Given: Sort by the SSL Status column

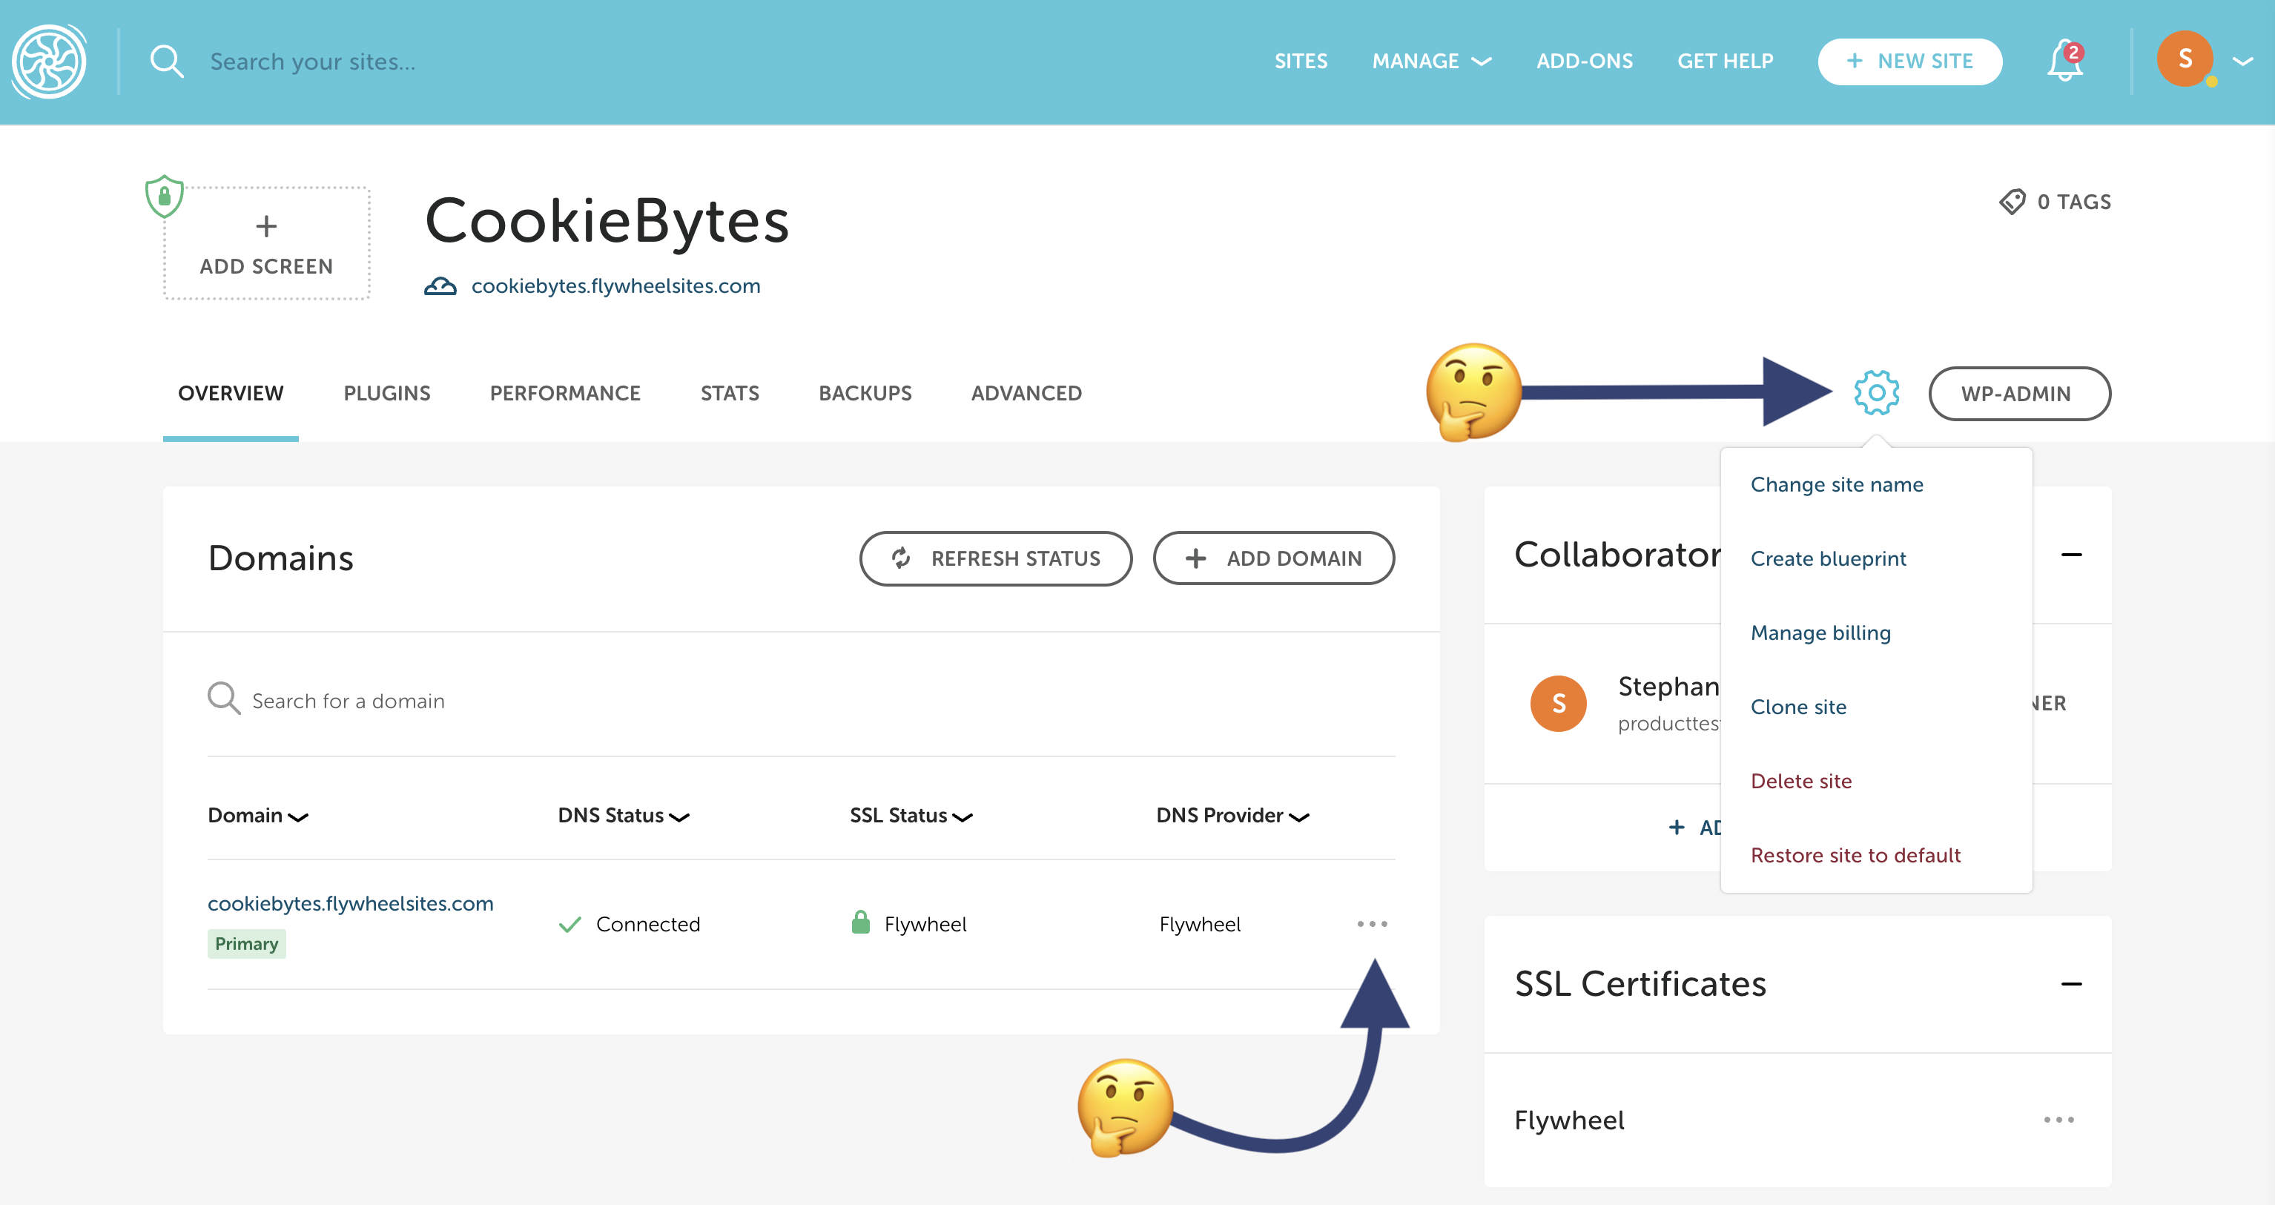Looking at the screenshot, I should [x=911, y=816].
